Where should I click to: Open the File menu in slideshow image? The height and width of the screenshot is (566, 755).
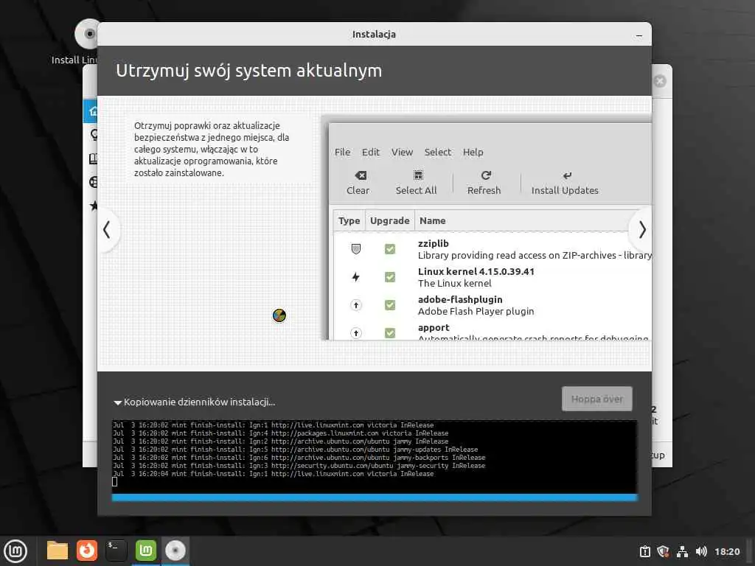pyautogui.click(x=342, y=152)
